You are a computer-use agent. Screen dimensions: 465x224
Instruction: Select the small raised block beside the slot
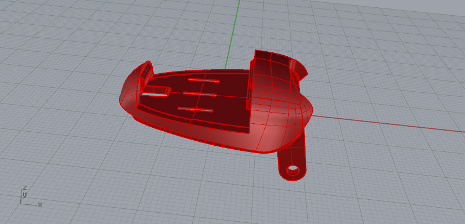[x=162, y=89]
